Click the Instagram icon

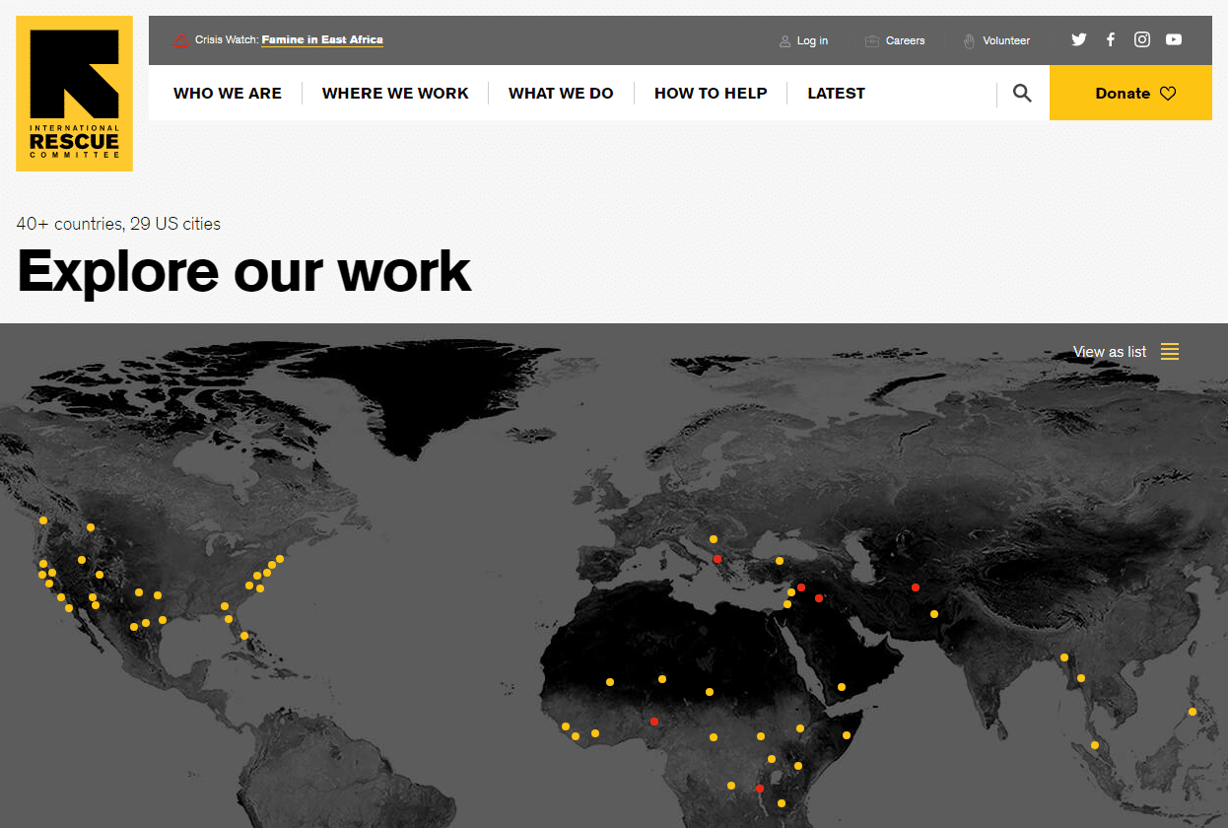[1141, 39]
